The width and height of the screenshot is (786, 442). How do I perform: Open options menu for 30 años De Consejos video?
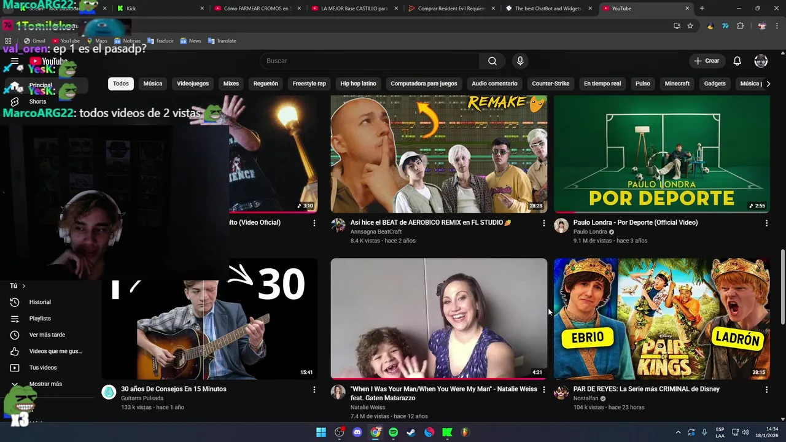click(314, 390)
